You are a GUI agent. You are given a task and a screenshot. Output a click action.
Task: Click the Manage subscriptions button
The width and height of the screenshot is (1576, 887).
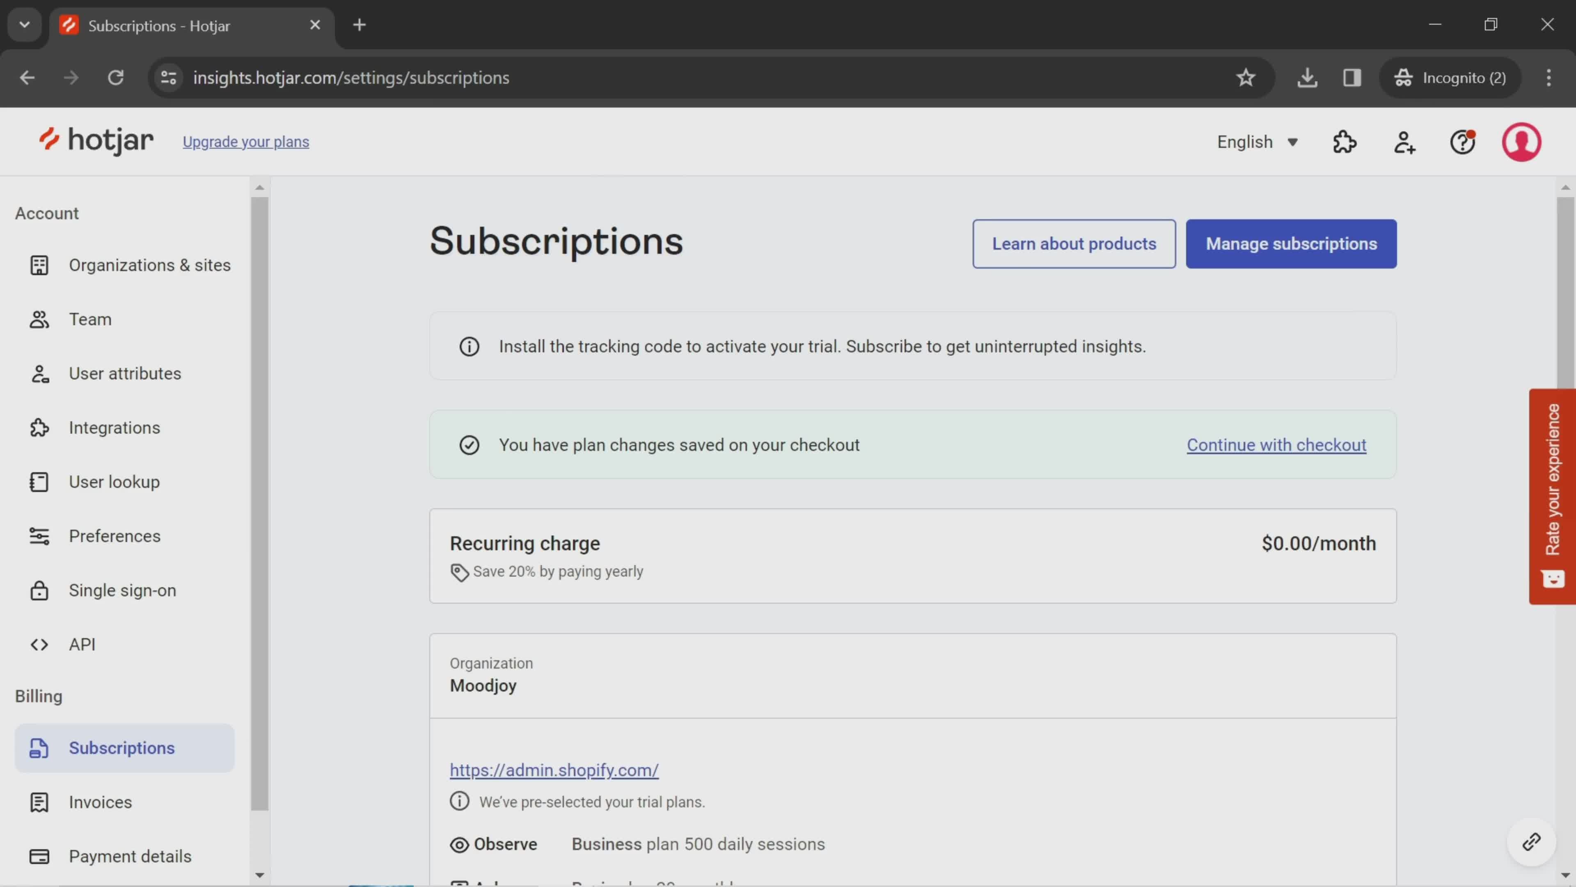click(1291, 244)
